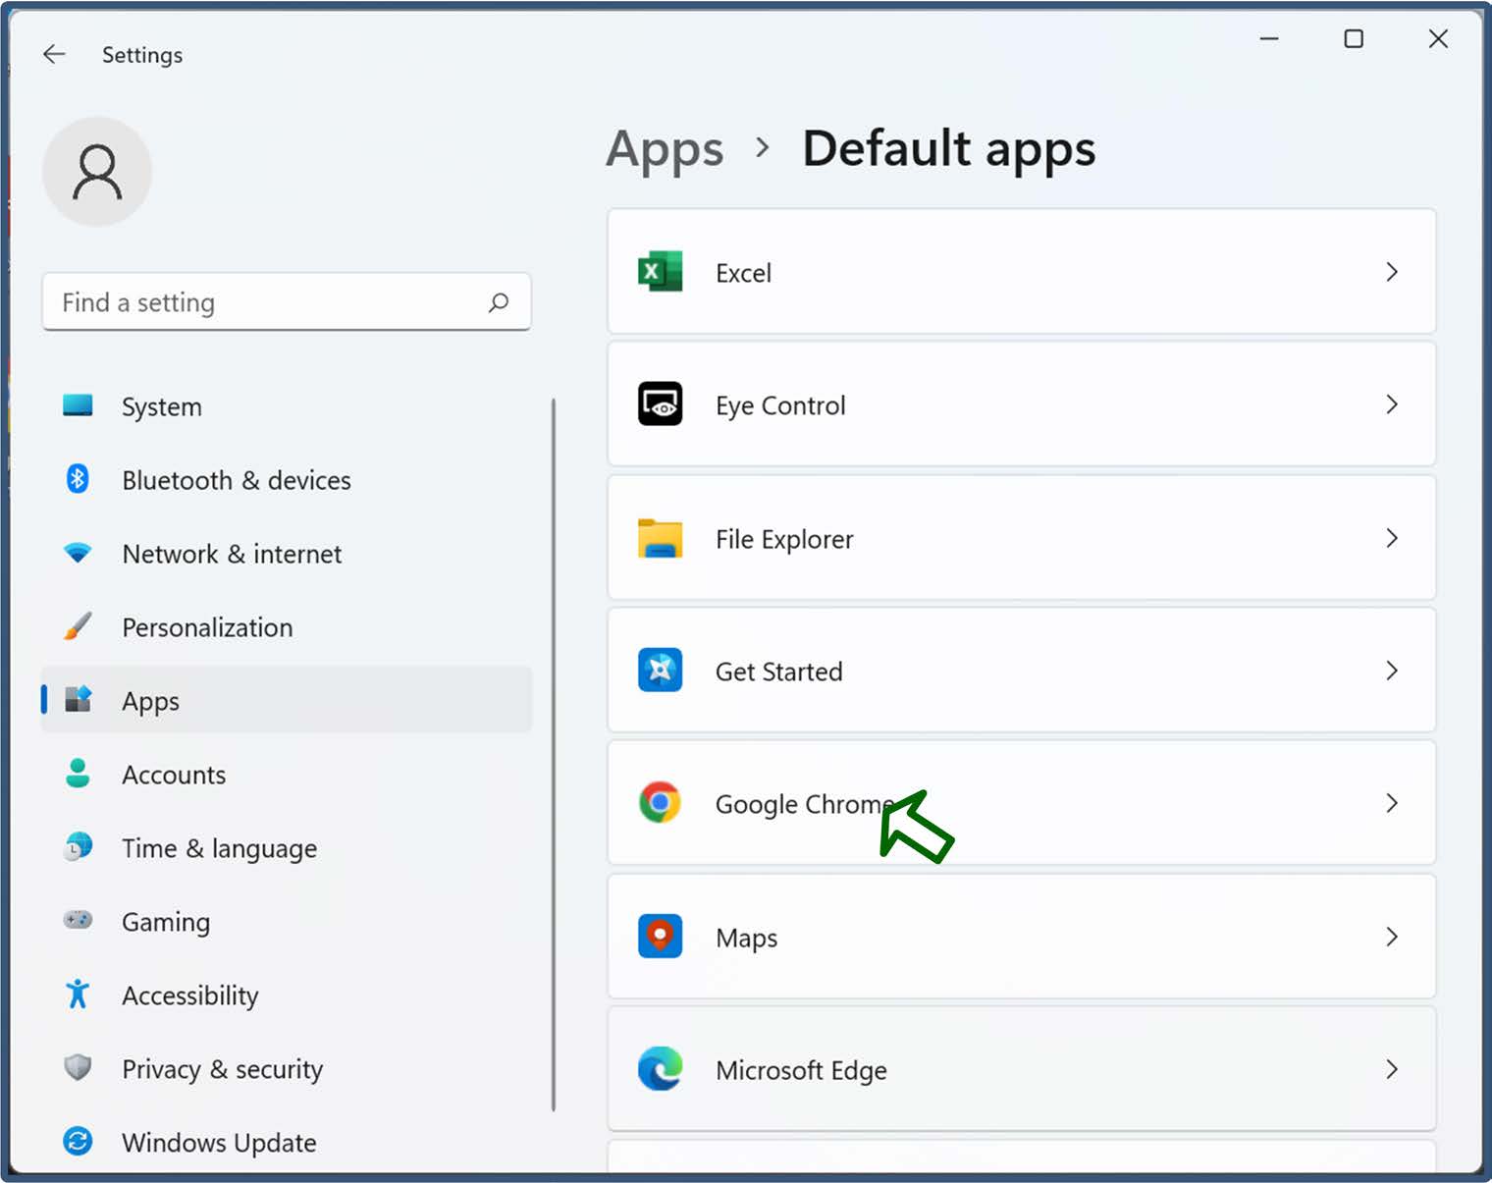This screenshot has height=1183, width=1492.
Task: Select the File Explorer label
Action: (784, 539)
